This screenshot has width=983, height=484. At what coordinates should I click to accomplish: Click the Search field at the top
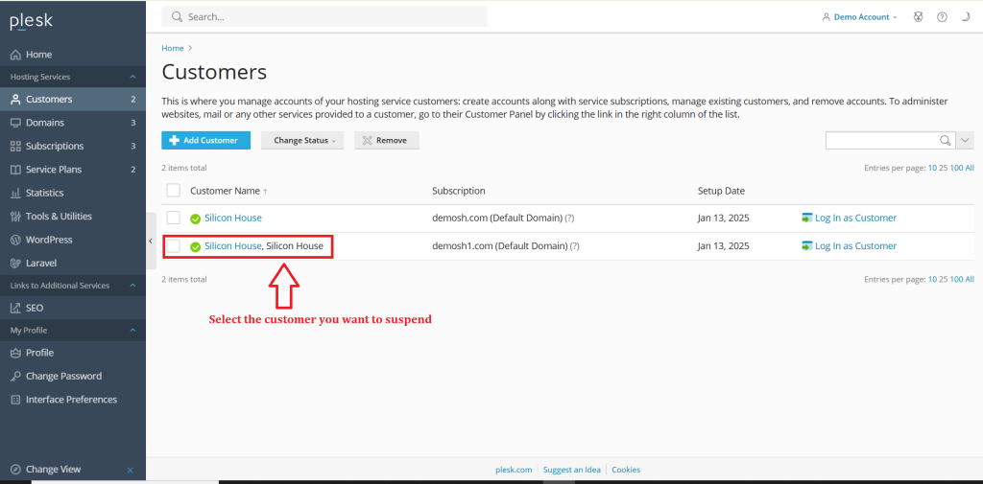click(x=324, y=17)
